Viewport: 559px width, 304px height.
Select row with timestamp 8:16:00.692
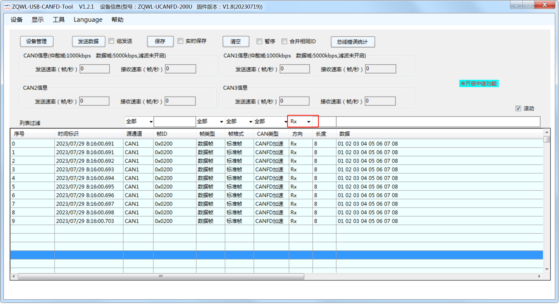coord(277,161)
